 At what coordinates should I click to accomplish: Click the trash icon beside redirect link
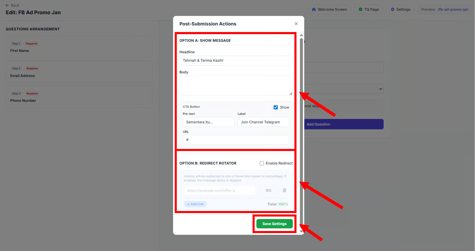(284, 190)
